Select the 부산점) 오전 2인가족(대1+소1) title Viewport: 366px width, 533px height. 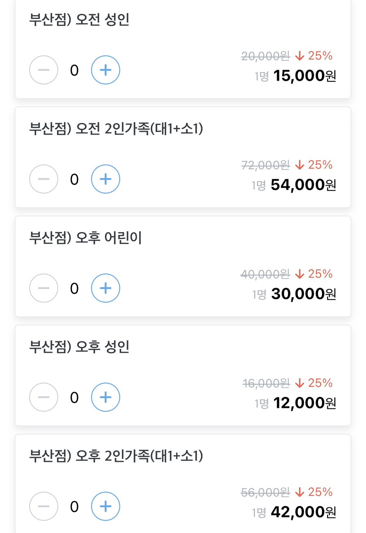pyautogui.click(x=116, y=129)
